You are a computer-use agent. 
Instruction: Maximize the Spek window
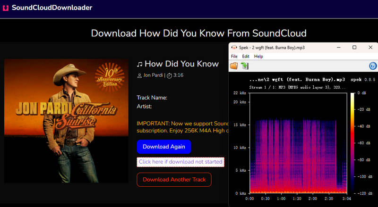click(354, 48)
